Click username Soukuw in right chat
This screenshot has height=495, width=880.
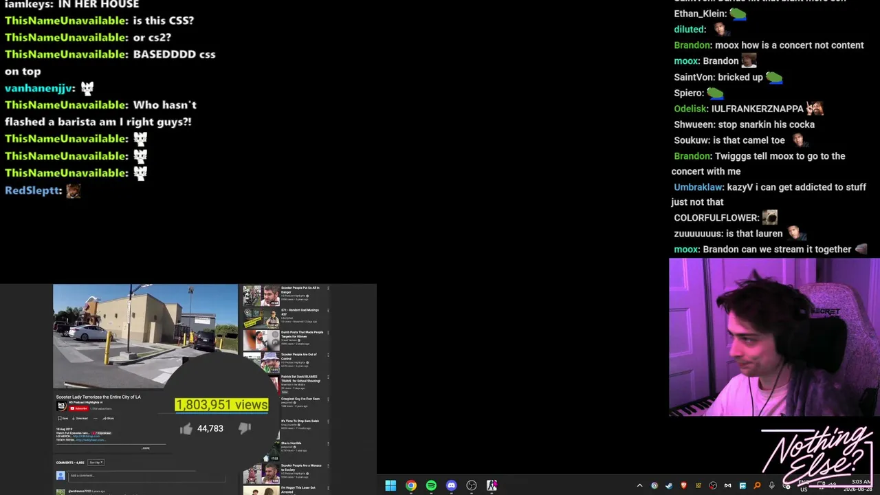[691, 140]
